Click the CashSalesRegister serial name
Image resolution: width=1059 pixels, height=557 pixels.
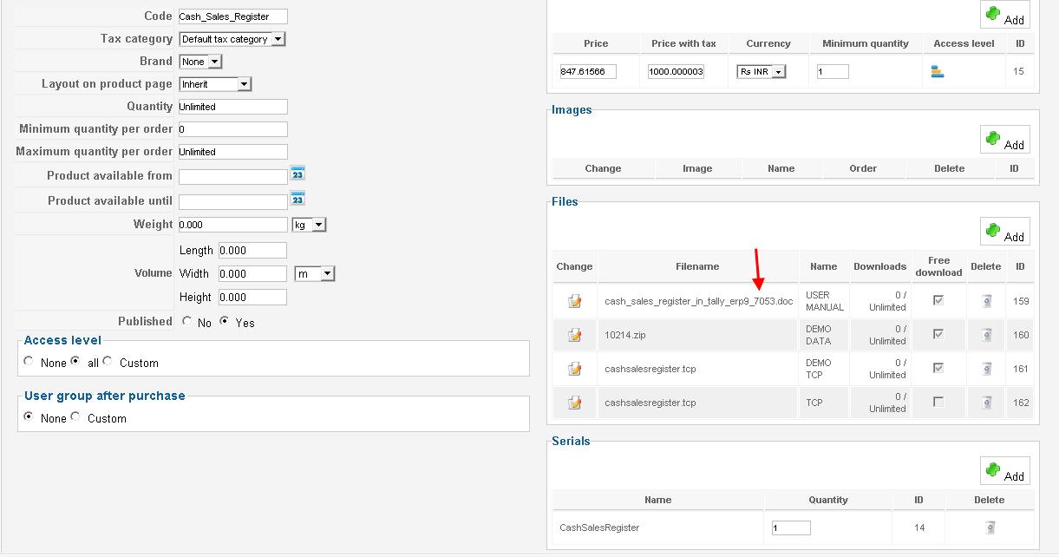(x=599, y=527)
